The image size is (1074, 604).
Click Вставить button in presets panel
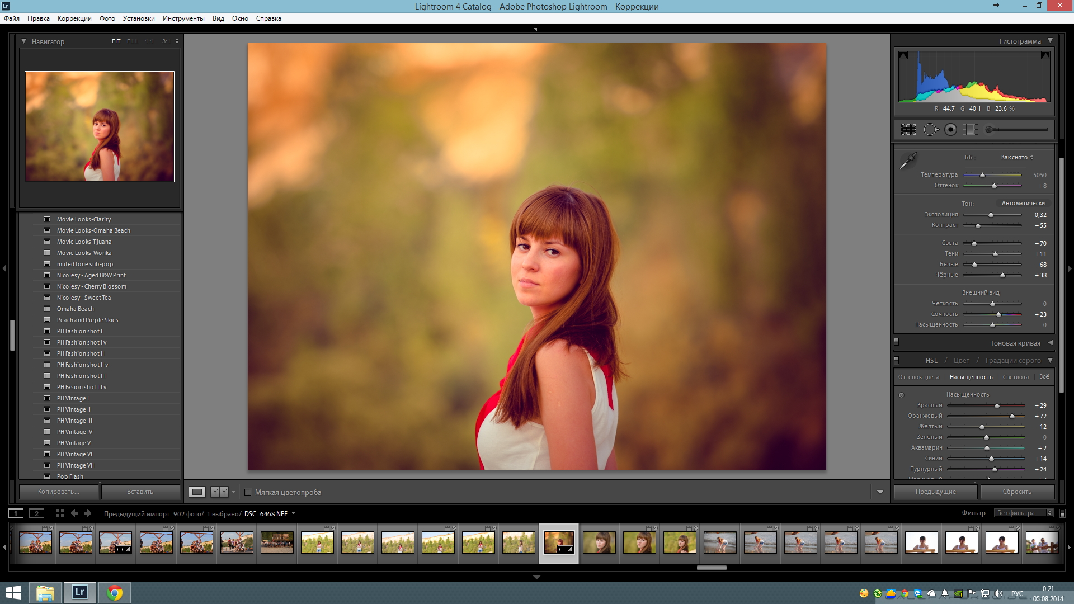tap(138, 491)
